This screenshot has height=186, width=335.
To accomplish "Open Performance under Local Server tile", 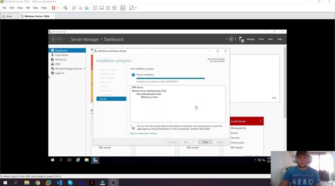I will pos(237,143).
